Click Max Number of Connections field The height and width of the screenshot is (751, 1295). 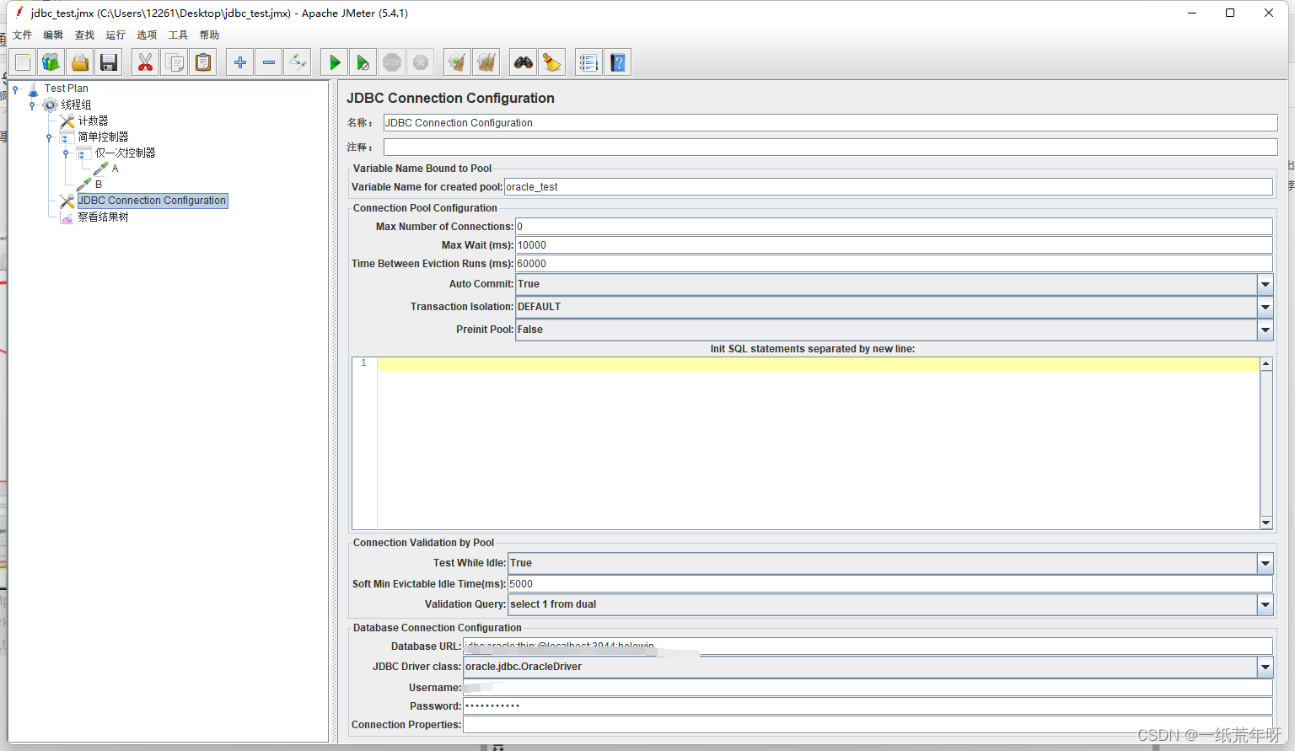pyautogui.click(x=894, y=227)
